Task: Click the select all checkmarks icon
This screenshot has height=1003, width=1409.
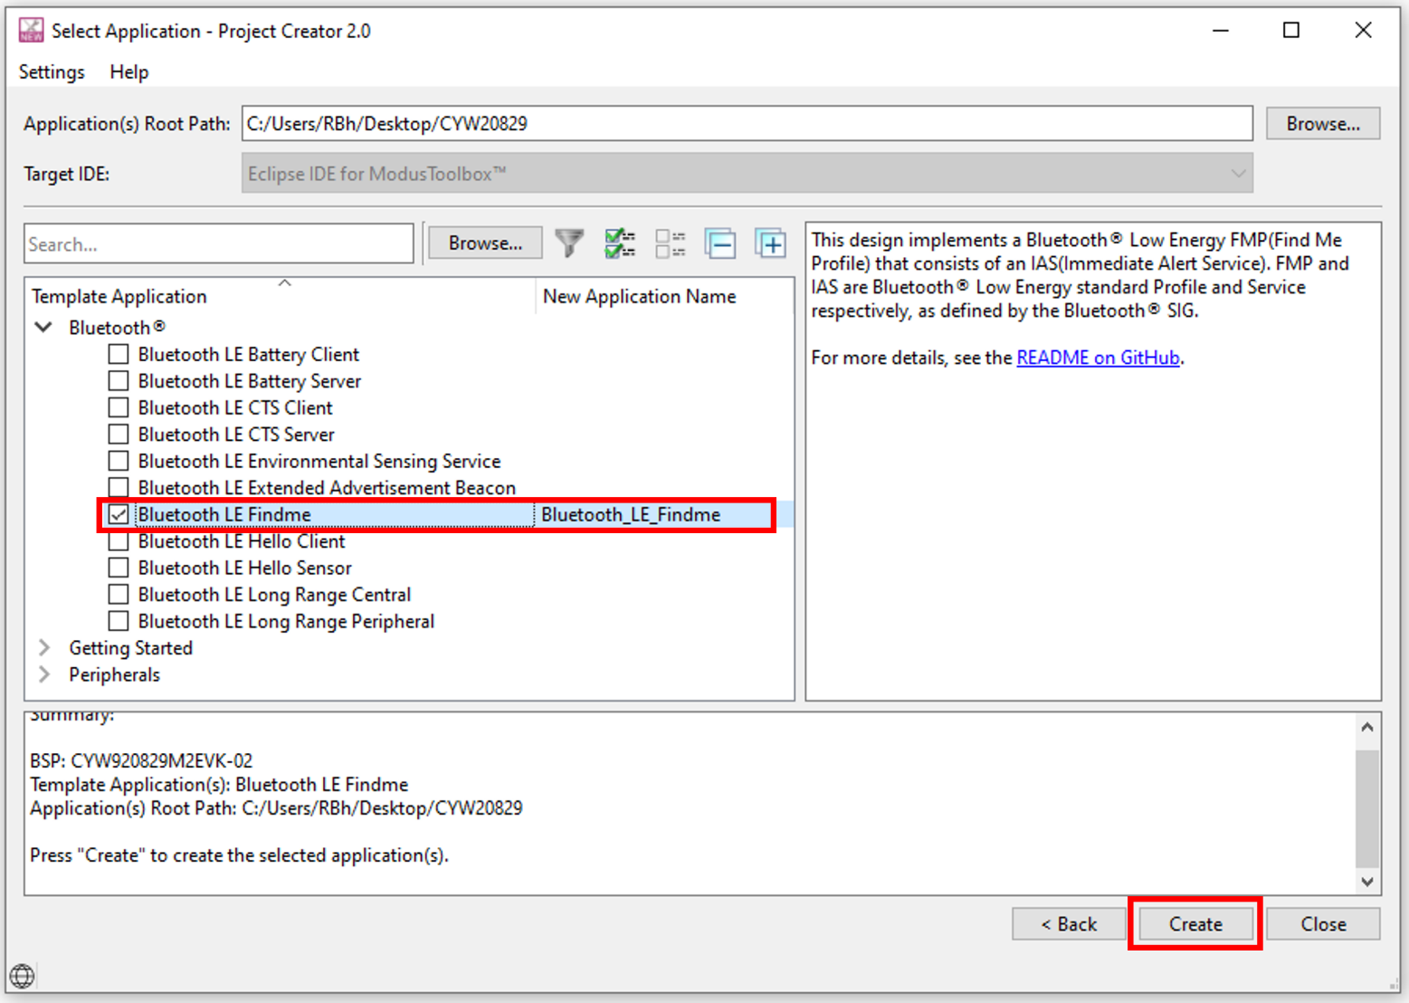Action: pyautogui.click(x=620, y=243)
